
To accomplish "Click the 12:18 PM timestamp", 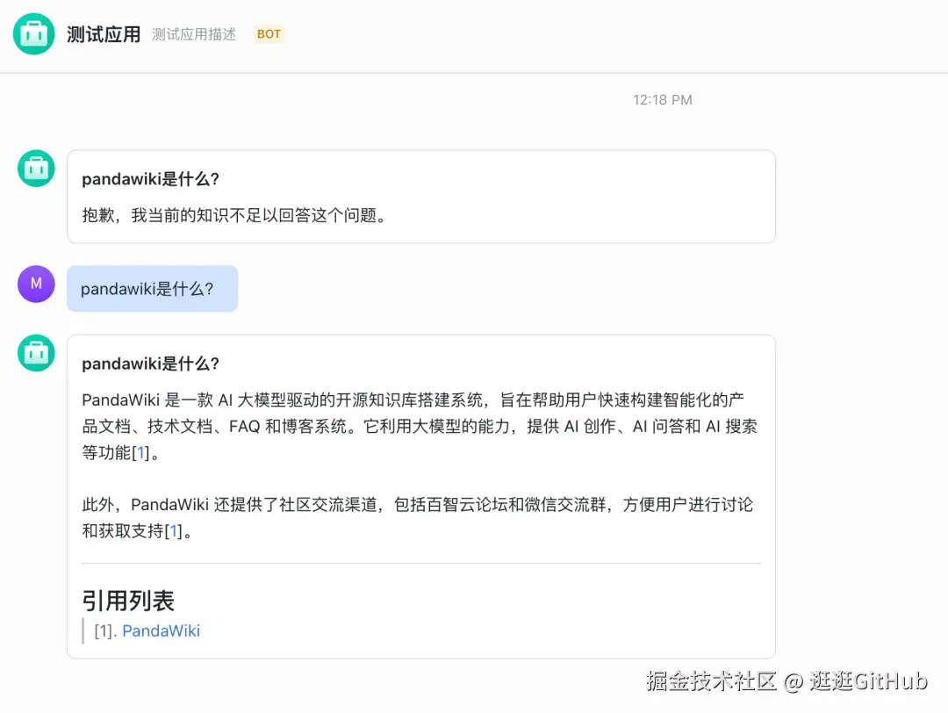I will pyautogui.click(x=662, y=99).
